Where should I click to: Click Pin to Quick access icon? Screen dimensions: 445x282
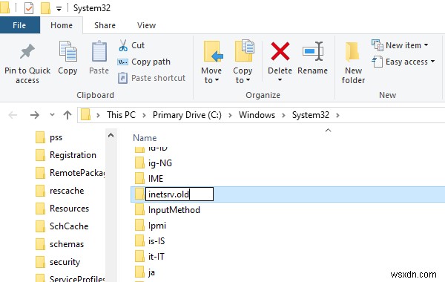click(x=27, y=51)
